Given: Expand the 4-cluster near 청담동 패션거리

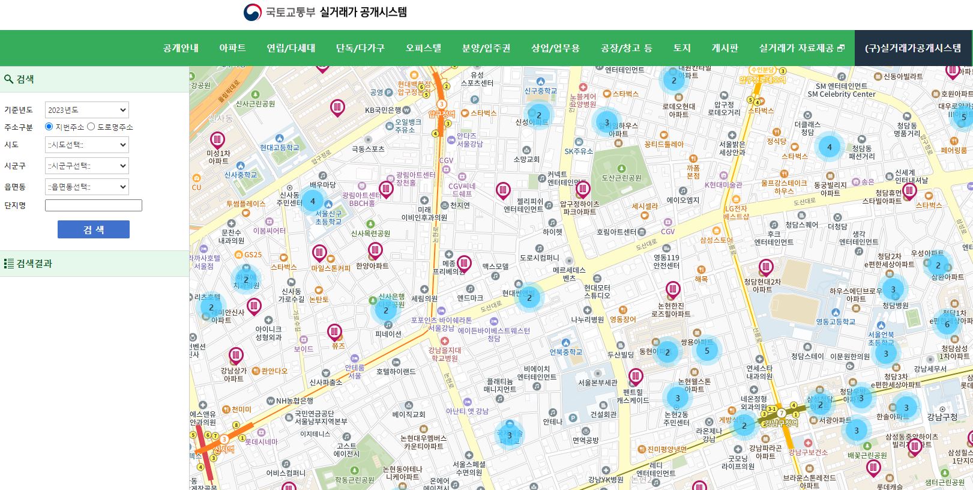Looking at the screenshot, I should (830, 147).
